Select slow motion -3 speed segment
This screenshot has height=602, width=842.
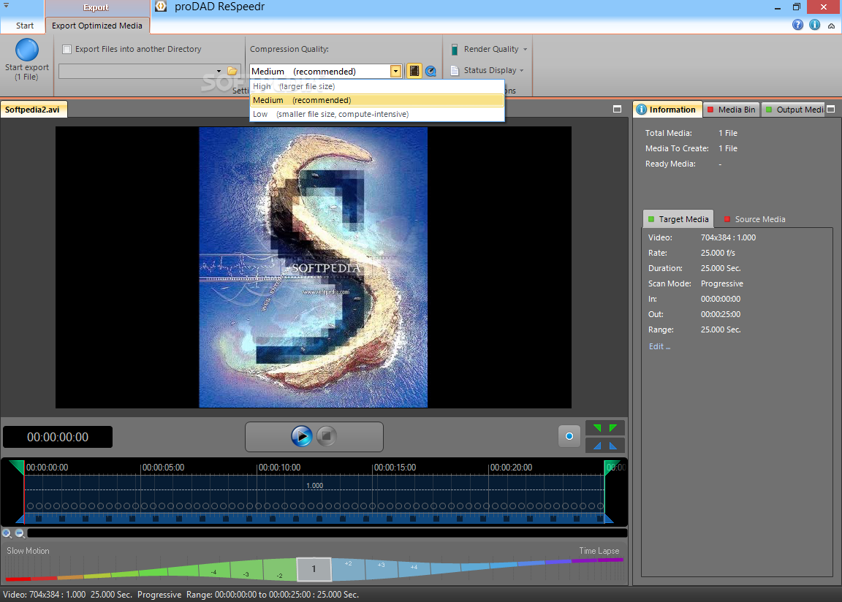[246, 570]
